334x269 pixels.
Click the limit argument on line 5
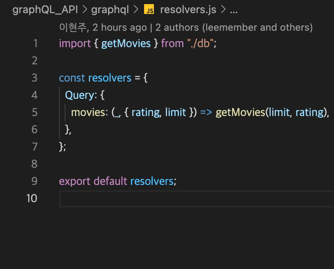(x=280, y=112)
